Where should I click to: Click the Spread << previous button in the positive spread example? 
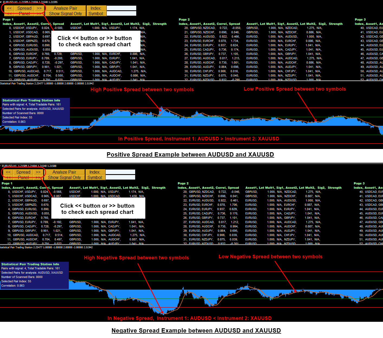[x=9, y=8]
